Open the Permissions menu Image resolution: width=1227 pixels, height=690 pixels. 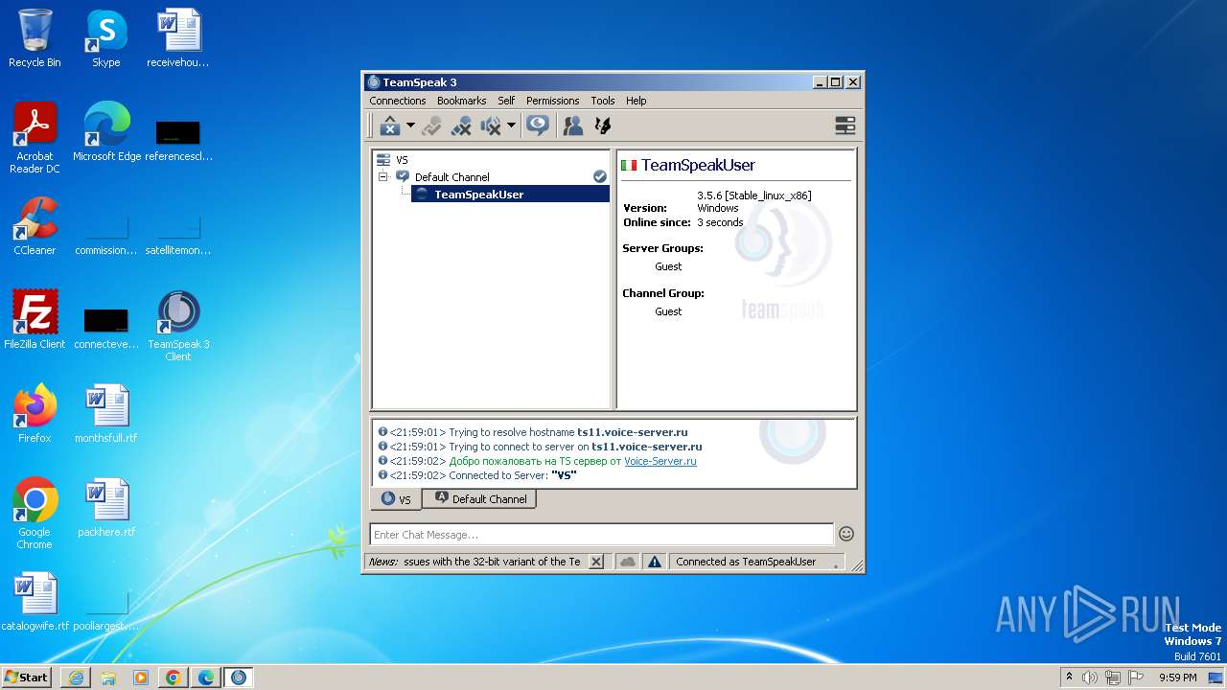[553, 101]
